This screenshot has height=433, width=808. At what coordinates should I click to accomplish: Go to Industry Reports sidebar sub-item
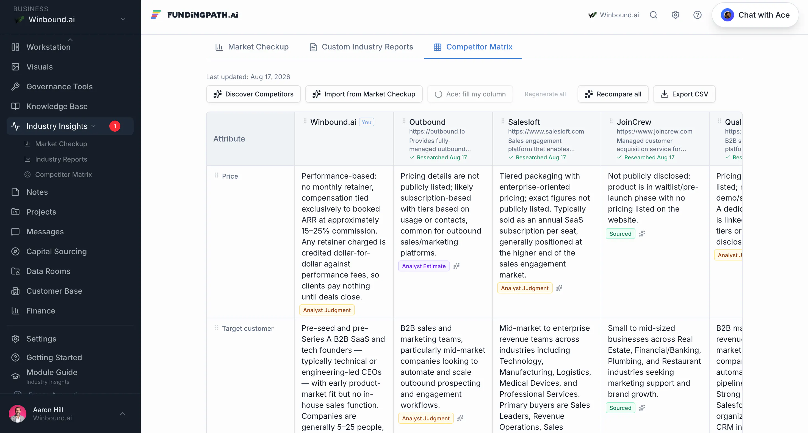click(x=61, y=159)
